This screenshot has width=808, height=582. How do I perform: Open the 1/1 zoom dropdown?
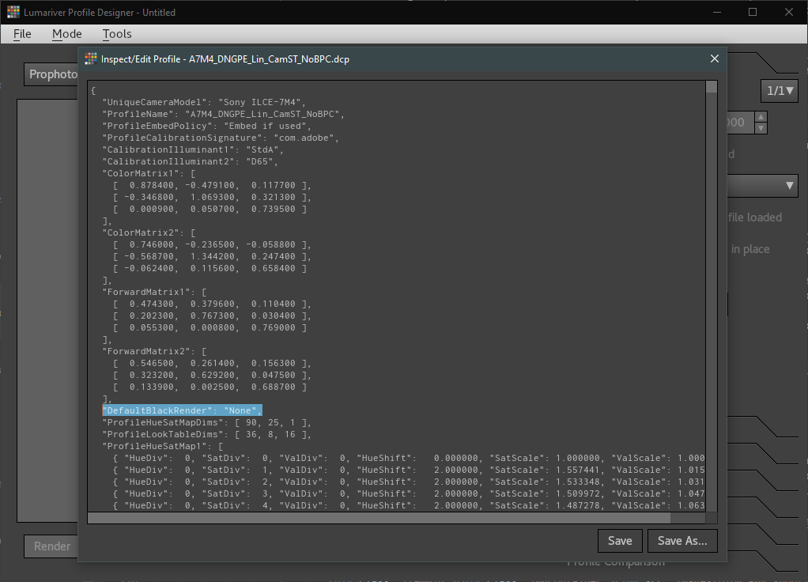point(780,90)
